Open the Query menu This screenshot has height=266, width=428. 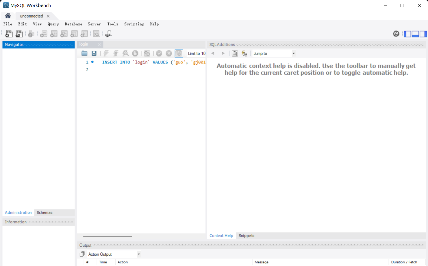[x=53, y=24]
